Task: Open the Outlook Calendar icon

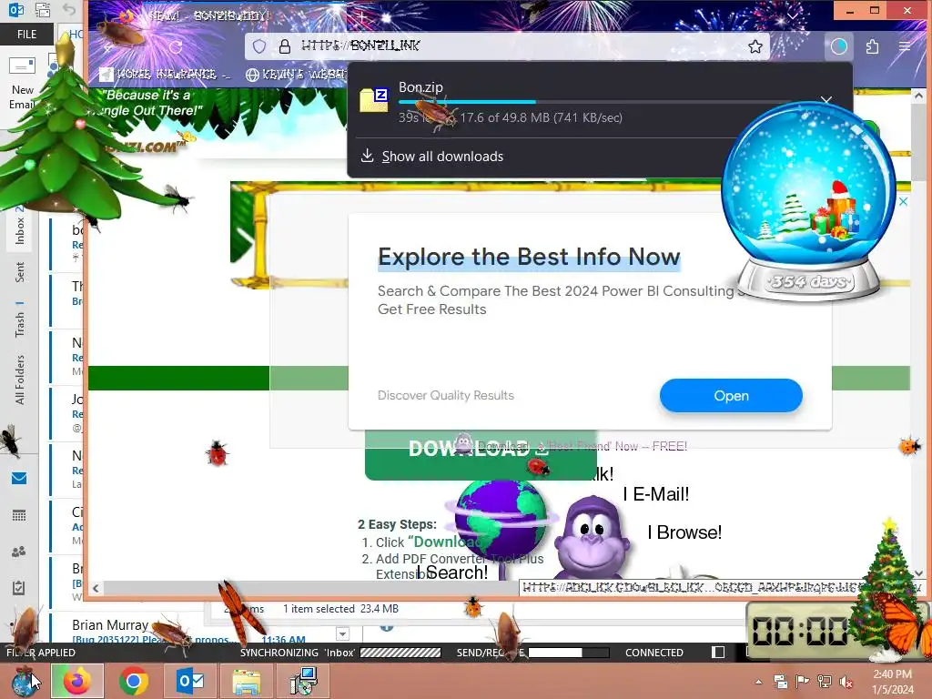Action: pos(19,515)
